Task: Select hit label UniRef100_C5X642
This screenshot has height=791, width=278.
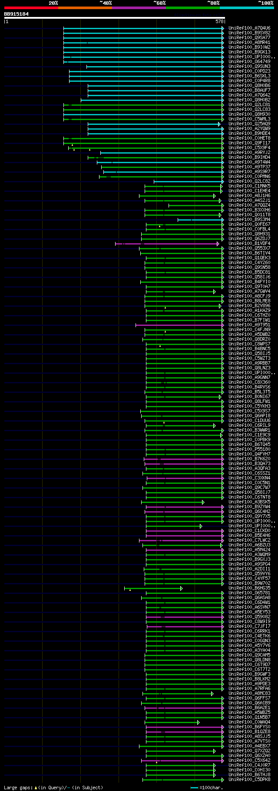Action: pos(249,761)
